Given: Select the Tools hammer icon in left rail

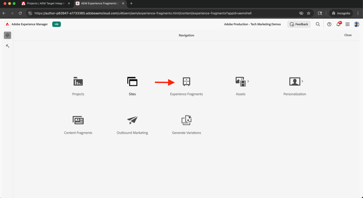Looking at the screenshot, I should pyautogui.click(x=7, y=46).
